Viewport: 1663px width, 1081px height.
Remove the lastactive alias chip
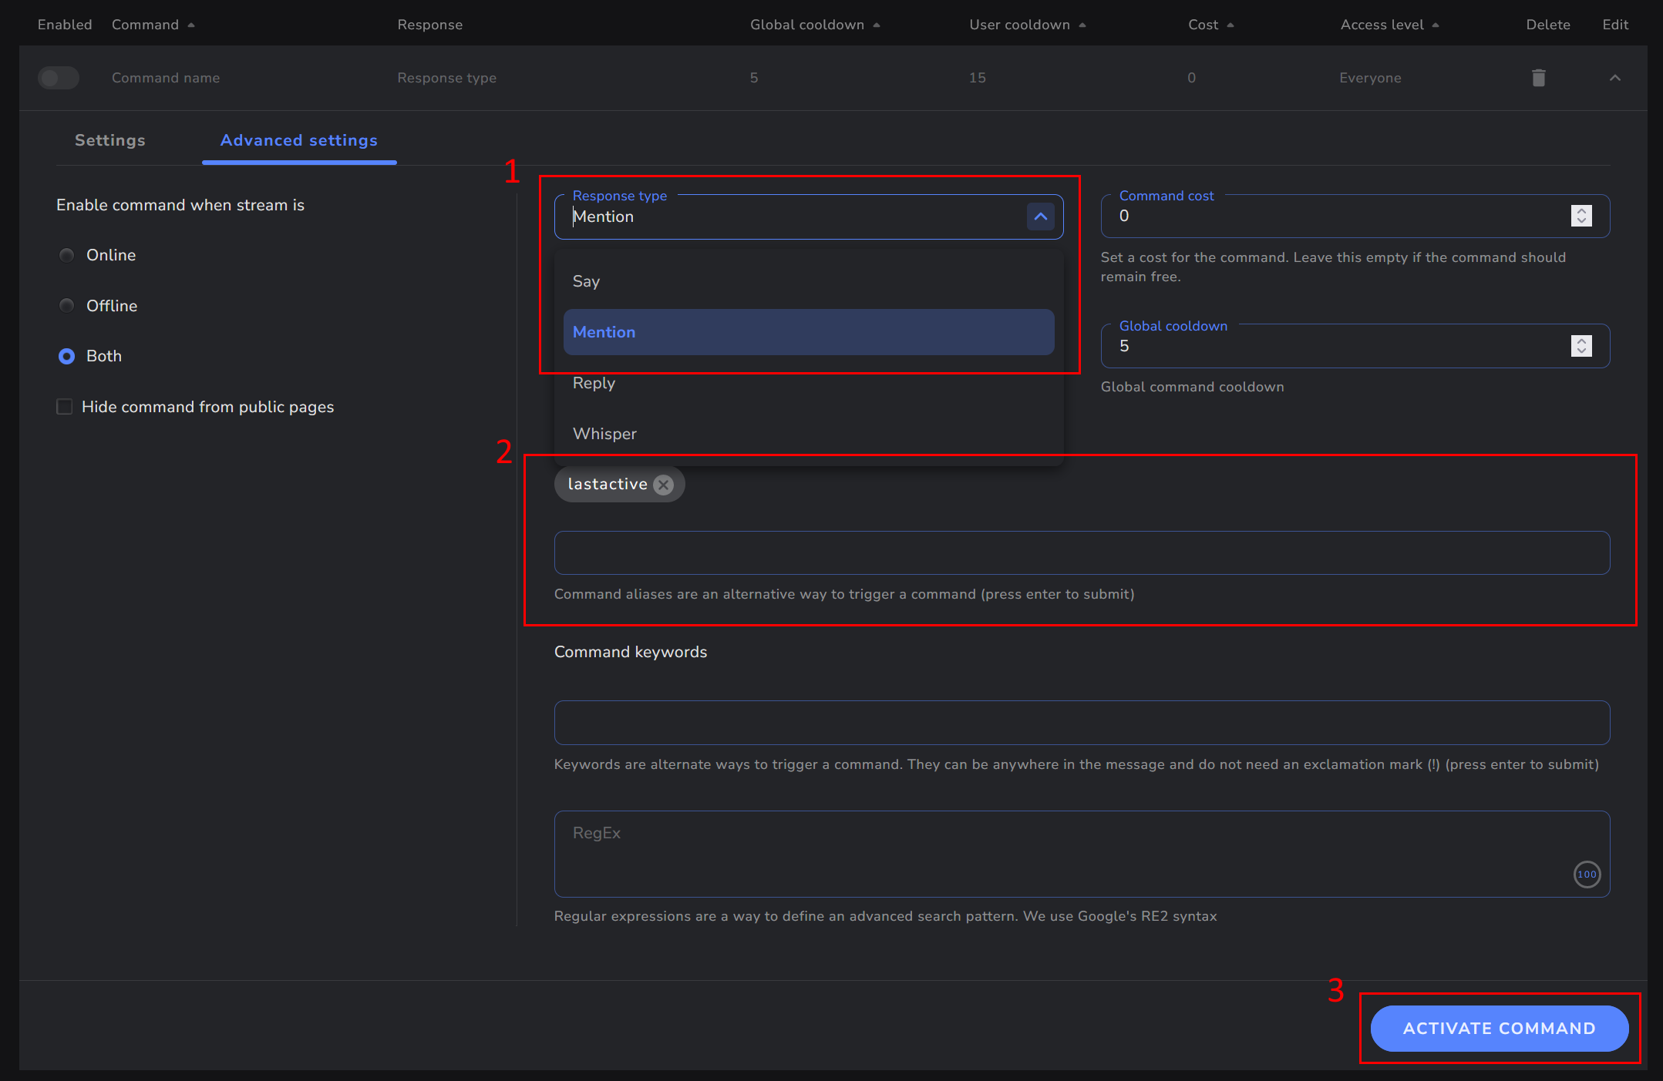coord(663,485)
